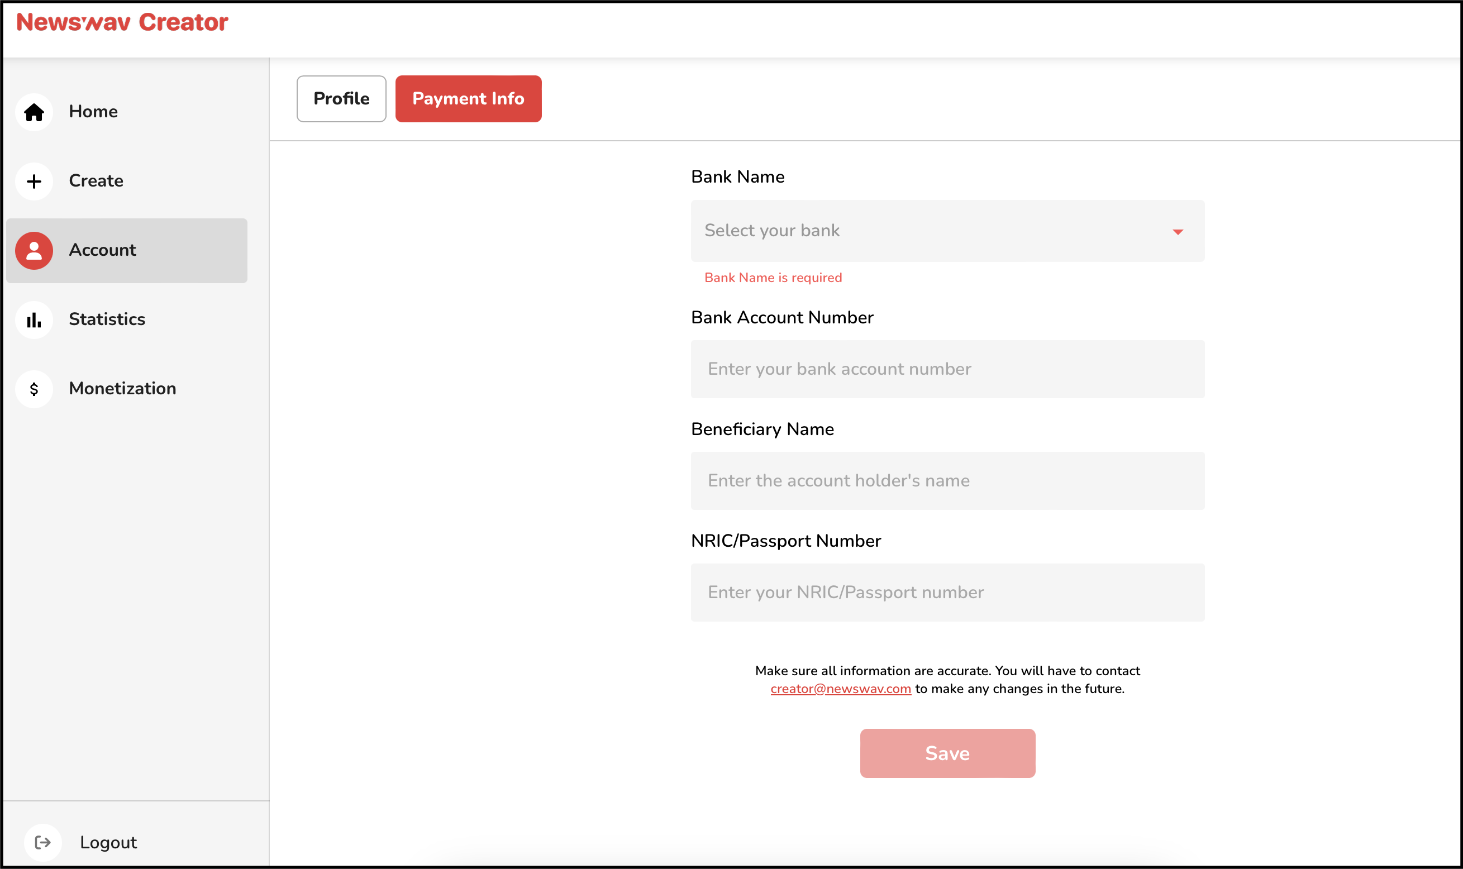1463x869 pixels.
Task: Click the 'Beneficiary Name' label
Action: click(x=762, y=429)
